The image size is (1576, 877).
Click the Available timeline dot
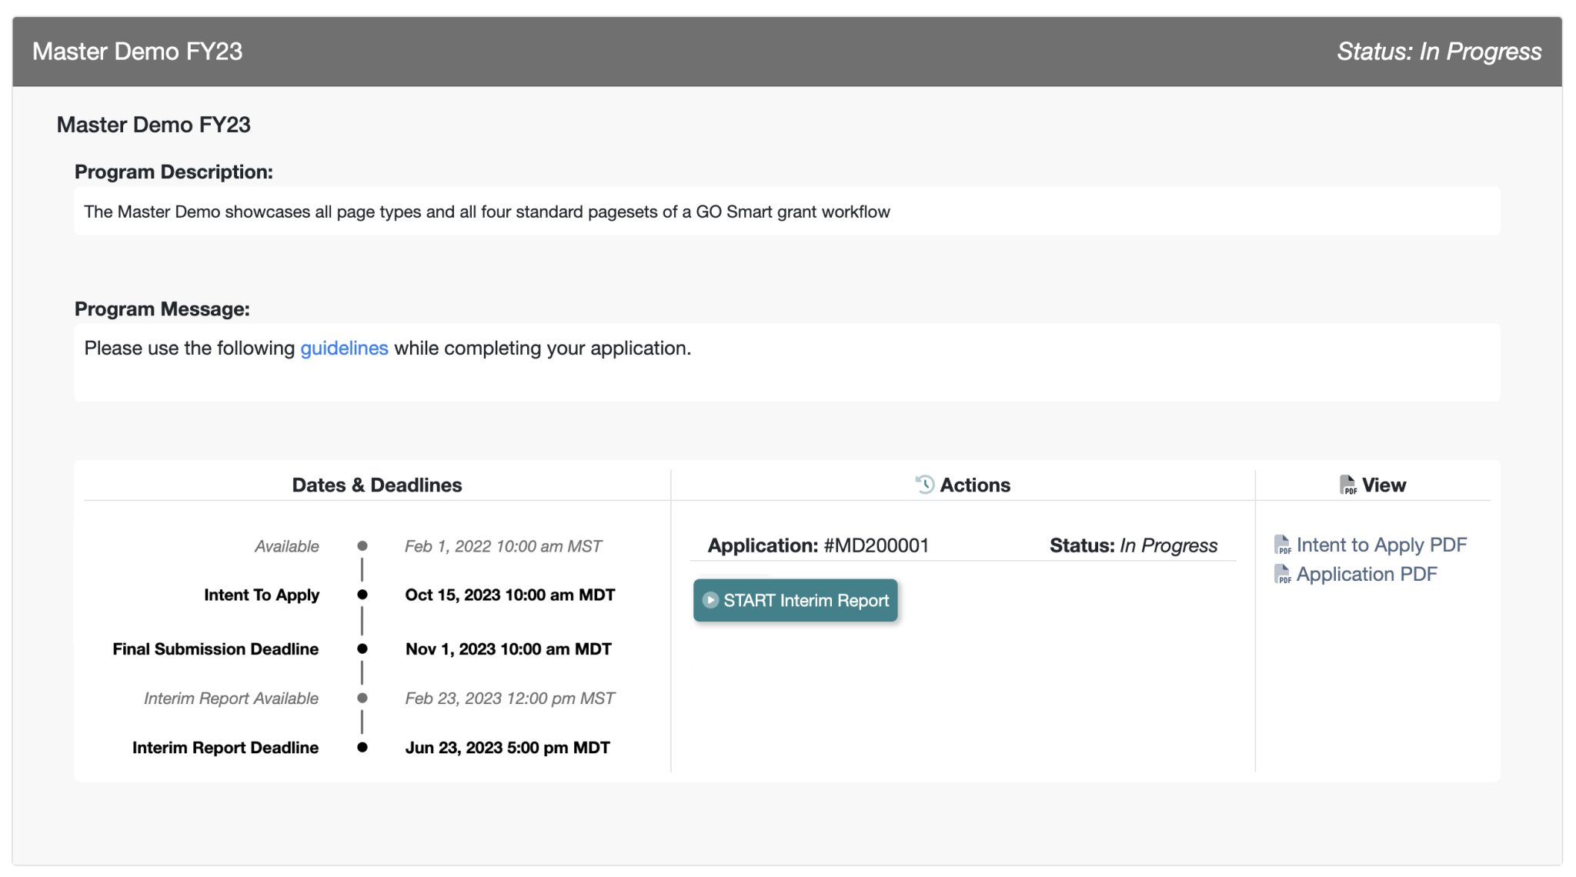click(362, 546)
